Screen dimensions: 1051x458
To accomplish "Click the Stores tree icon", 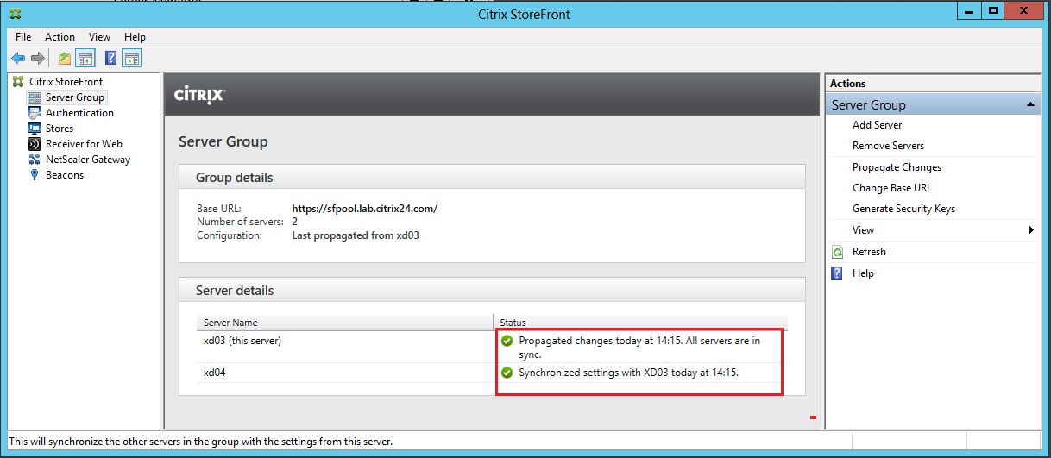I will 35,129.
